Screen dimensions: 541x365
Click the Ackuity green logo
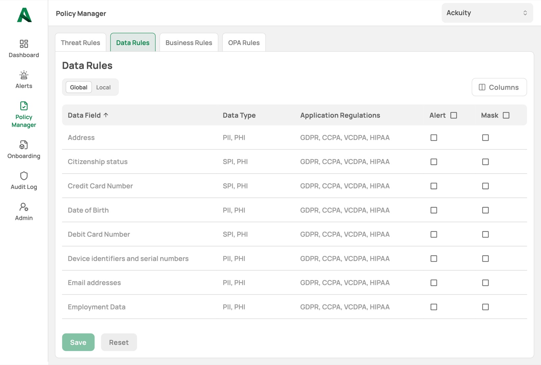click(x=24, y=15)
